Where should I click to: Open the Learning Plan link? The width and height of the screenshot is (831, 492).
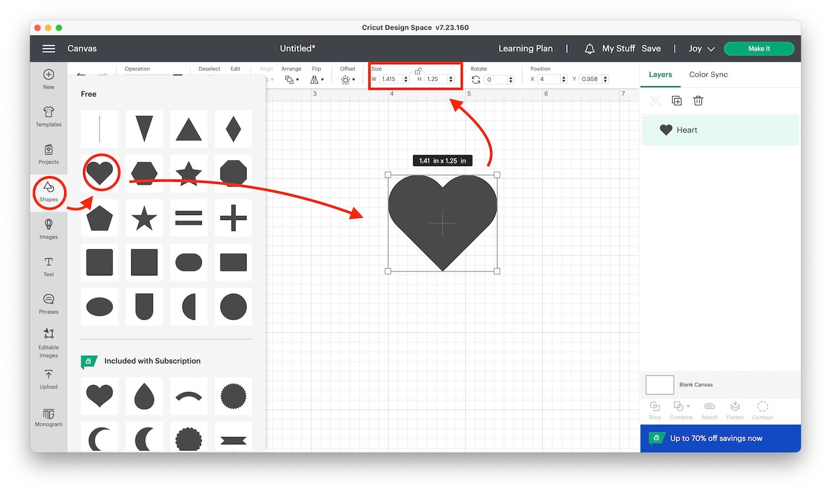[x=526, y=49]
